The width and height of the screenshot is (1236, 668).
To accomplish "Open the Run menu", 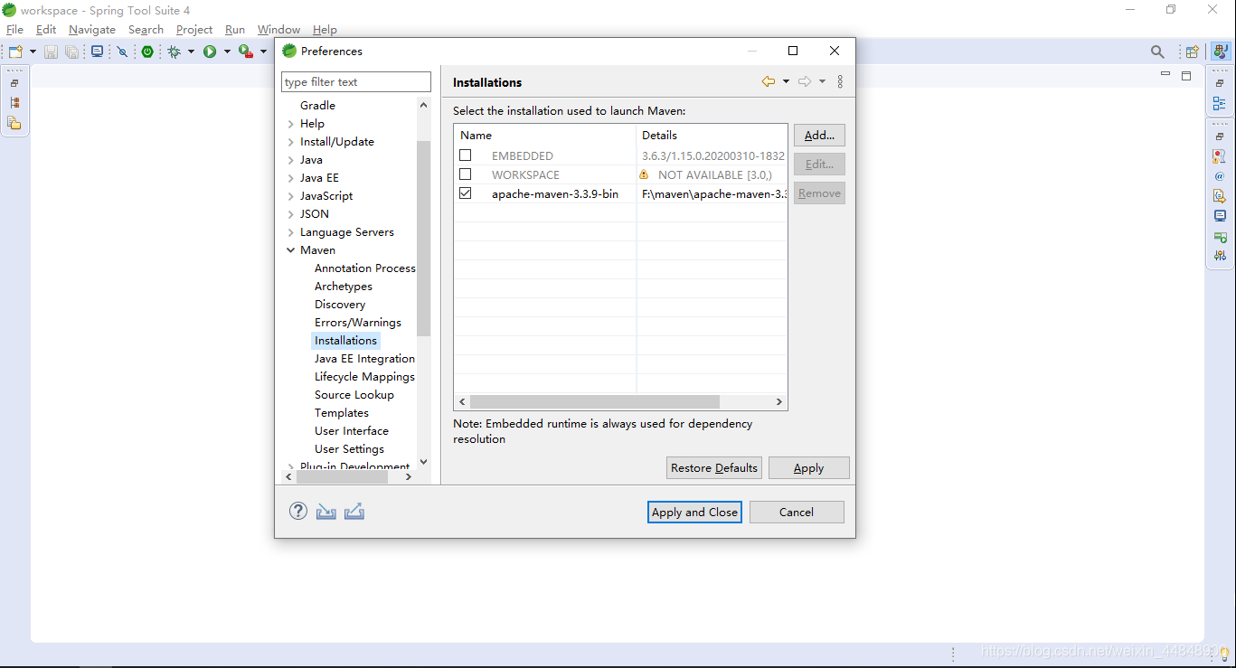I will [235, 30].
